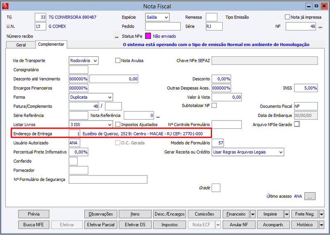Click the Prévia button

(x=34, y=214)
